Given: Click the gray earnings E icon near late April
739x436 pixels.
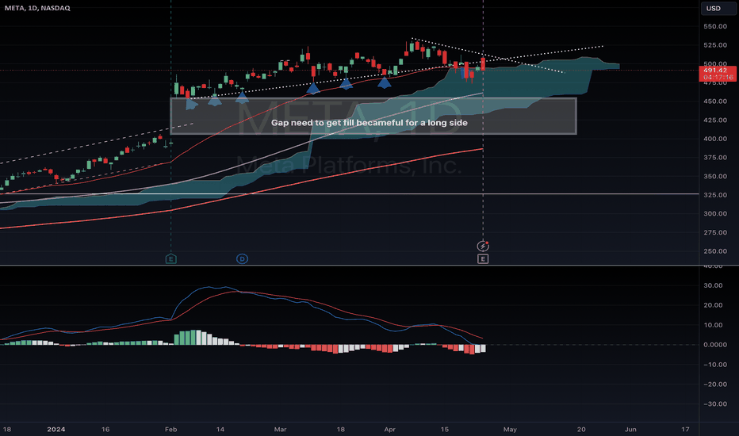Looking at the screenshot, I should (x=483, y=258).
